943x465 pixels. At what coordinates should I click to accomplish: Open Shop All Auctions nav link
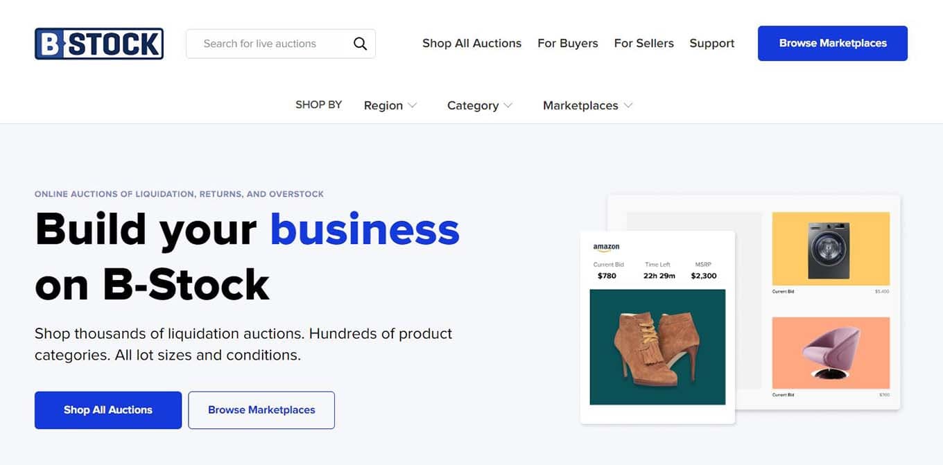pos(471,43)
